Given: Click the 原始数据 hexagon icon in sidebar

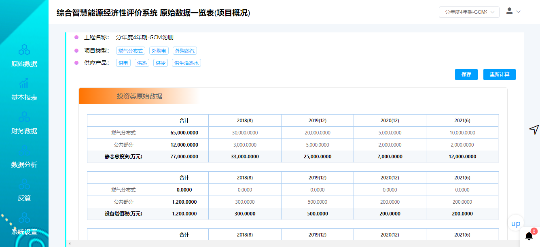Looking at the screenshot, I should (x=24, y=50).
